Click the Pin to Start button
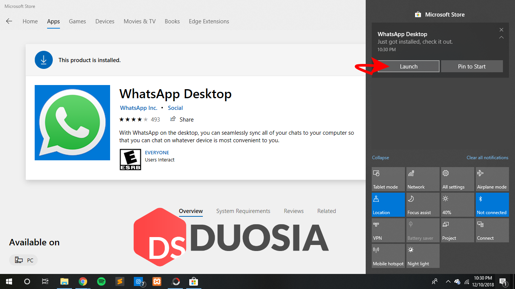Image resolution: width=515 pixels, height=289 pixels. pos(472,66)
